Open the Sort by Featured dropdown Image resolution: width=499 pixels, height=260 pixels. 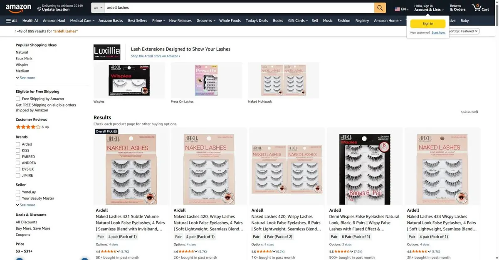coord(463,31)
